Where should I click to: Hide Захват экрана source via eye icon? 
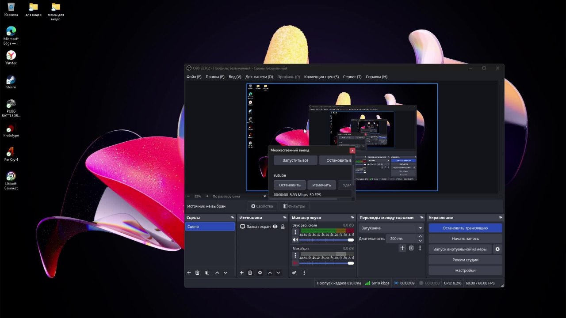(x=275, y=227)
